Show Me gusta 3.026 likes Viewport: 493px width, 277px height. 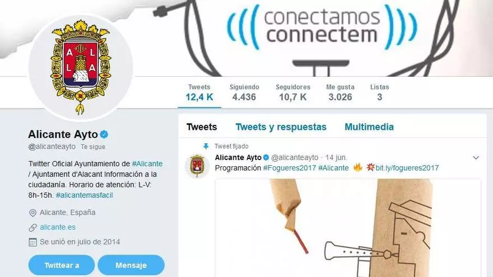(340, 93)
